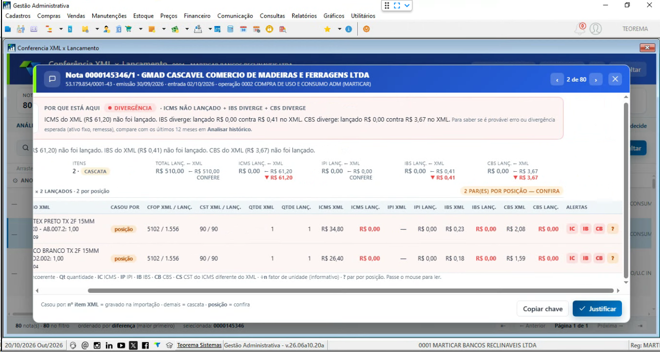Click the support headset status bar icon
This screenshot has height=352, width=660.
click(x=73, y=345)
